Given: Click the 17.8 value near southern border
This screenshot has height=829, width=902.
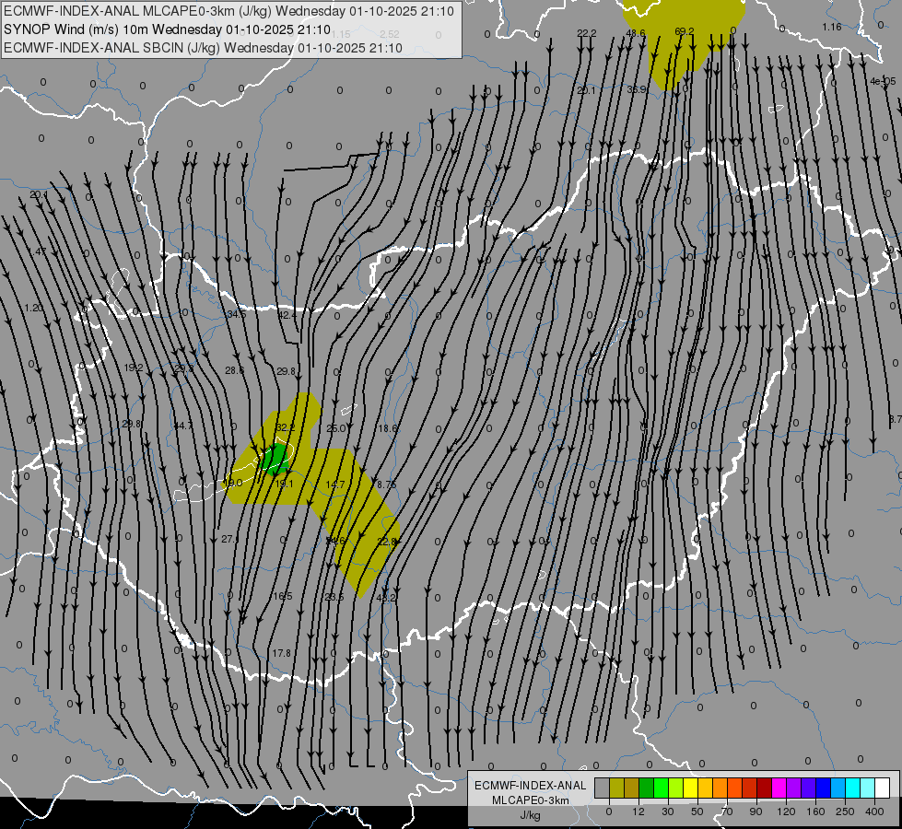Looking at the screenshot, I should (281, 653).
